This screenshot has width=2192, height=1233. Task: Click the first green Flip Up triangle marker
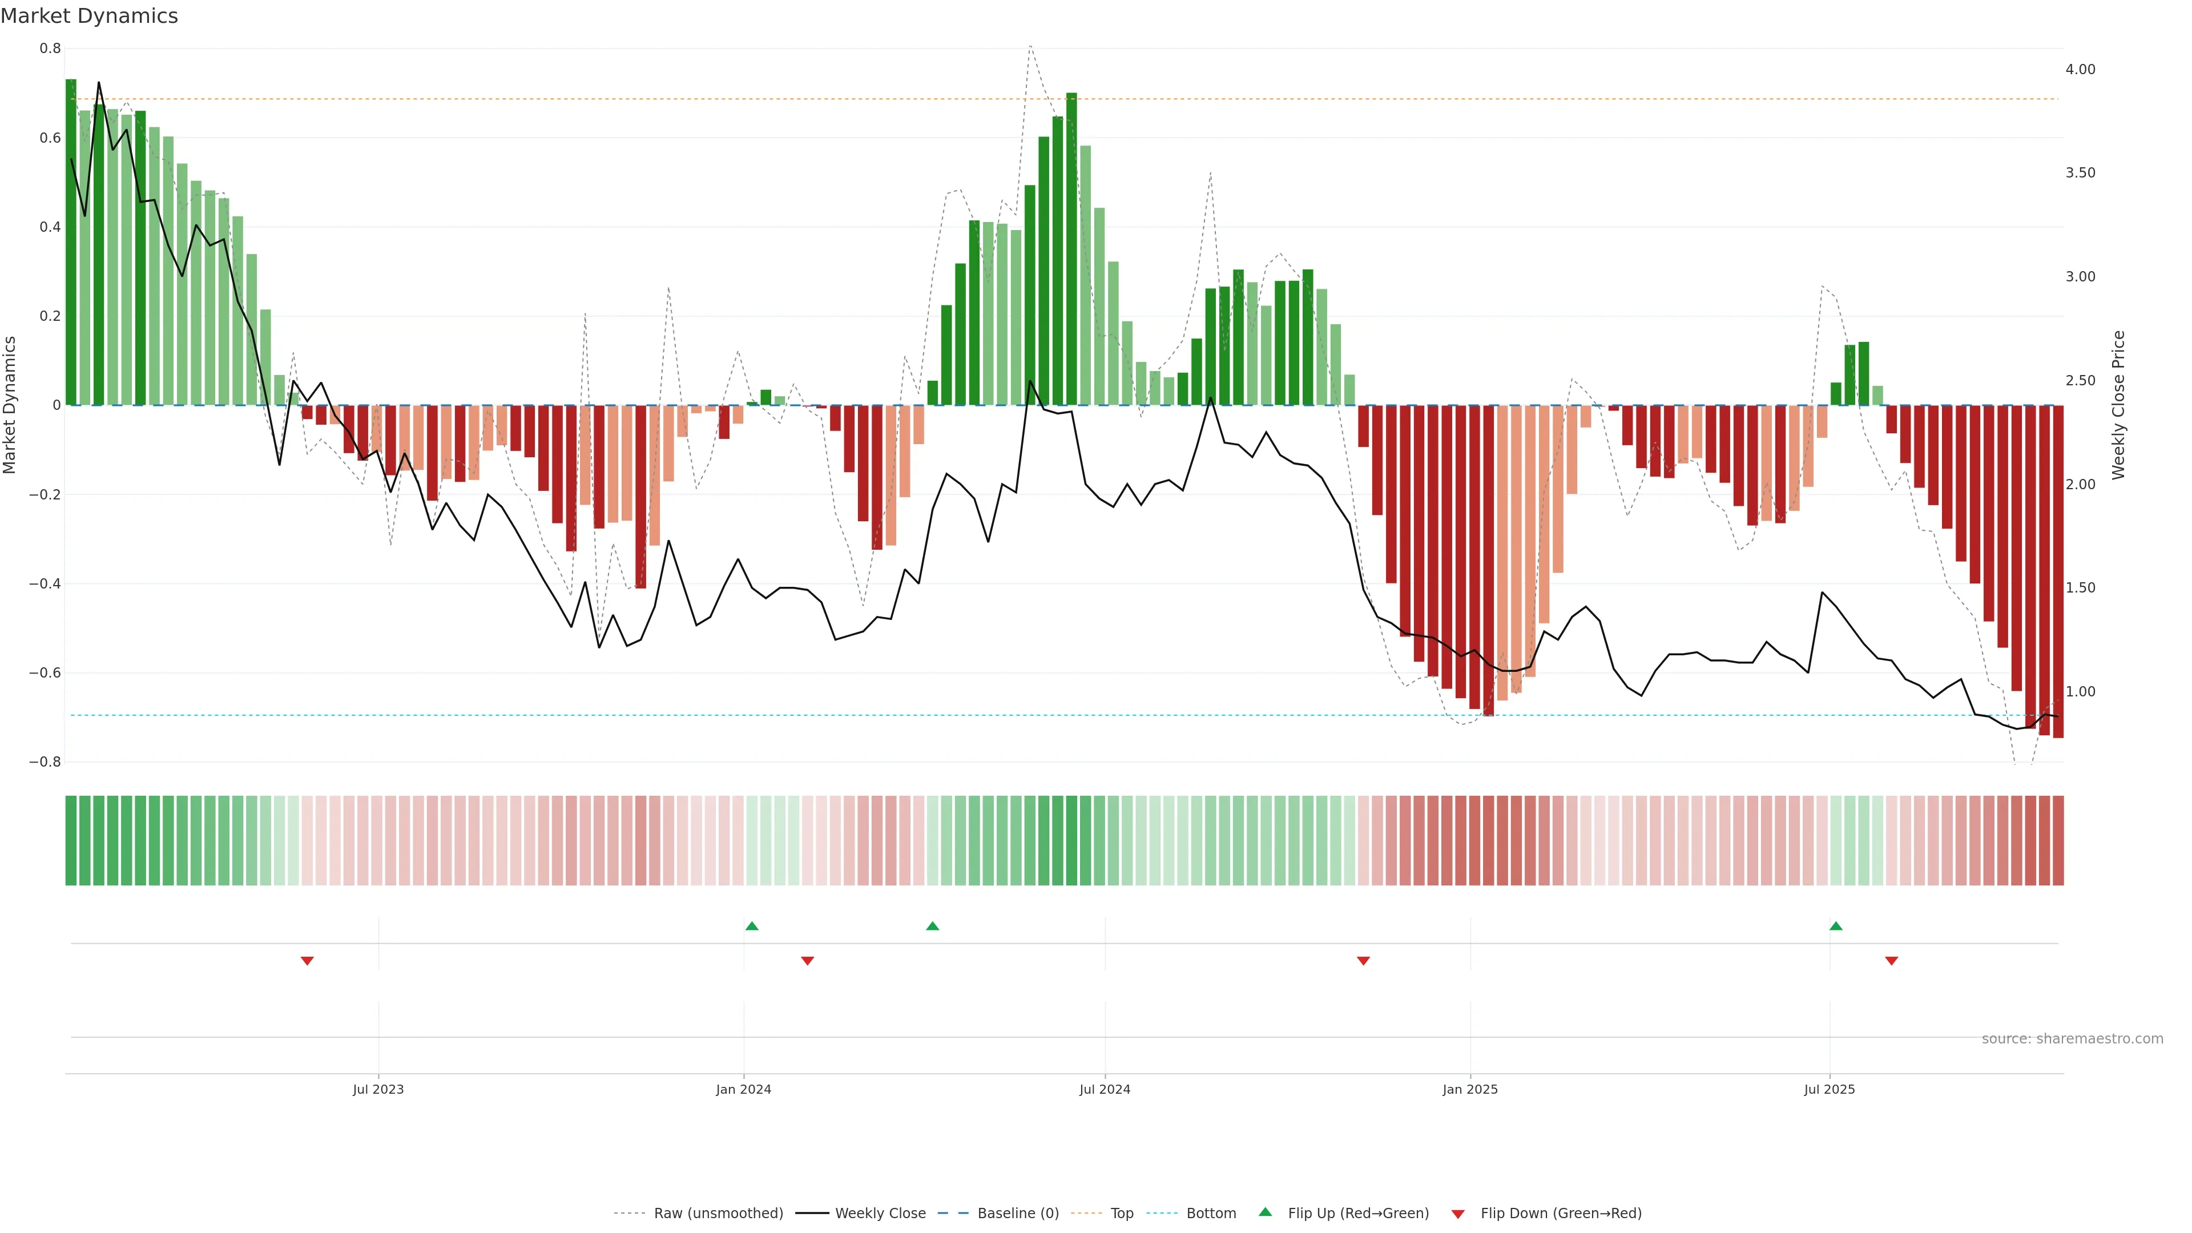(x=751, y=926)
